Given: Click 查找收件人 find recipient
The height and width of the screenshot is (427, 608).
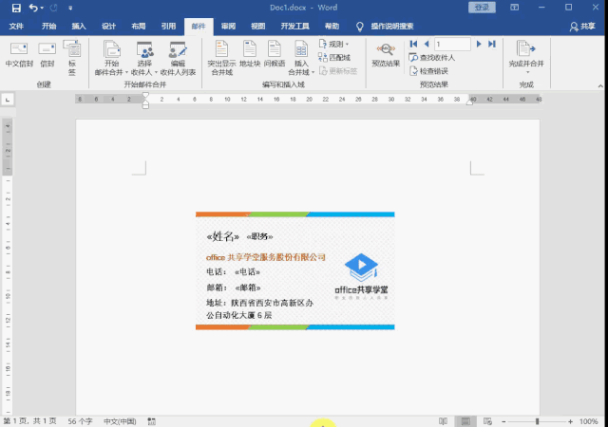Looking at the screenshot, I should click(x=432, y=58).
